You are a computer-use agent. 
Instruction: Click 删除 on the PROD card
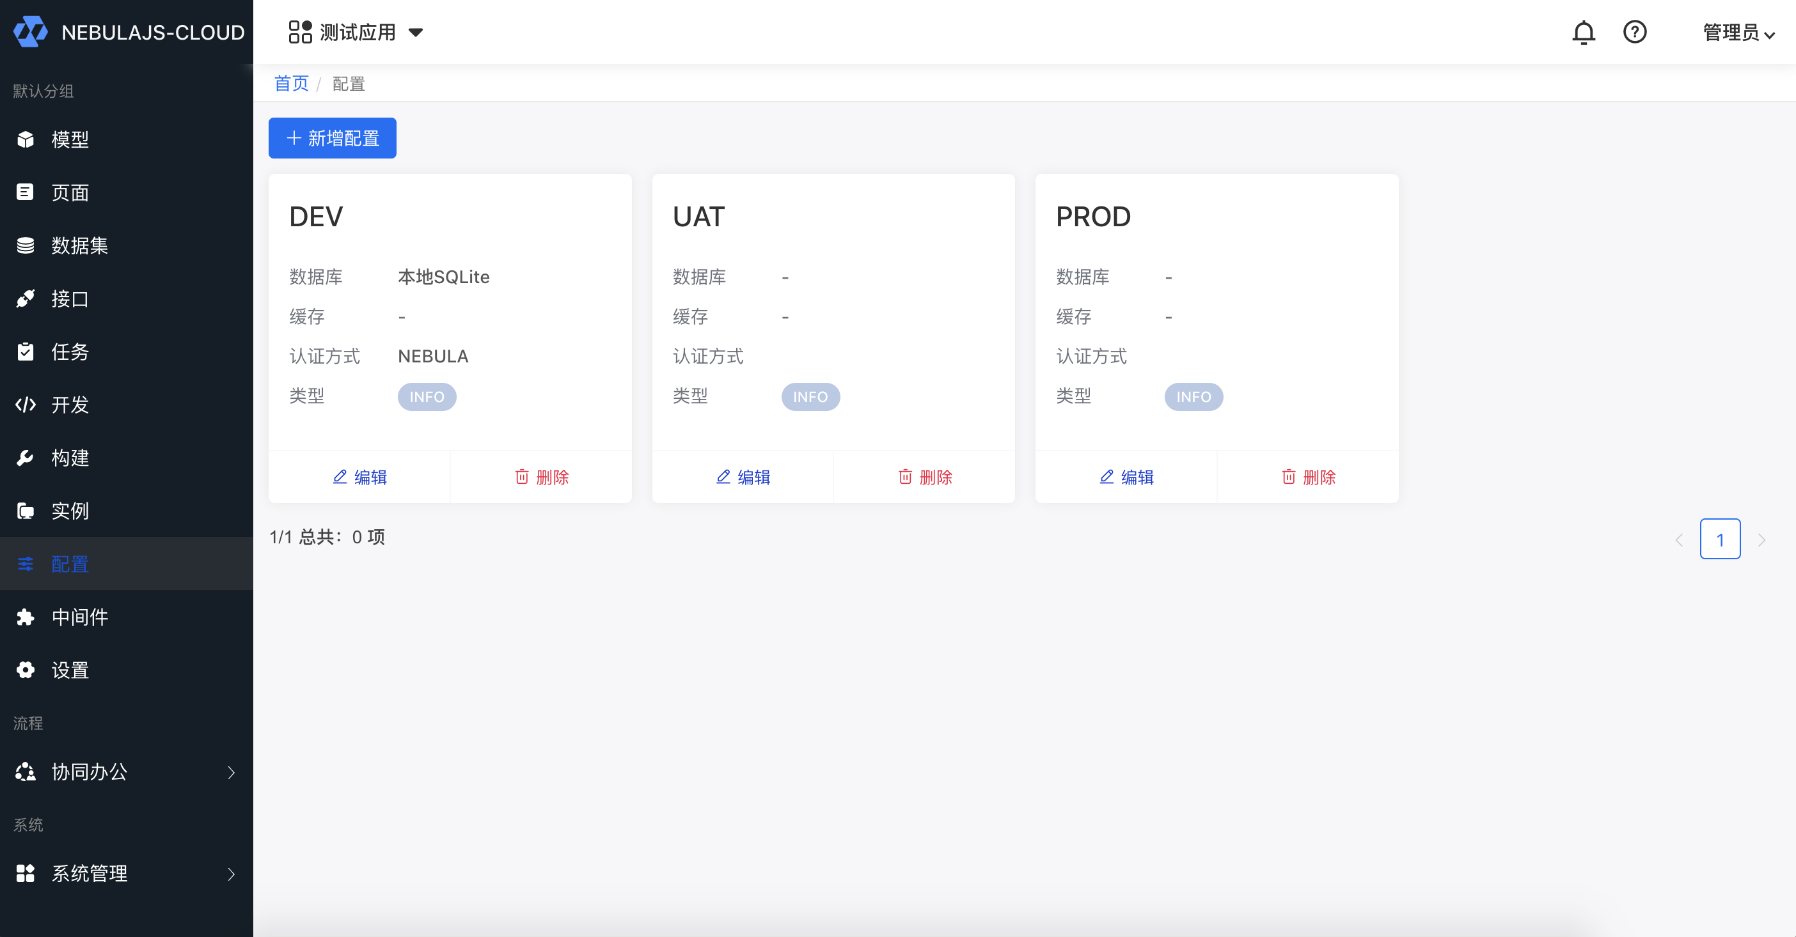point(1308,477)
